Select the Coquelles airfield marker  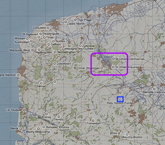(x=48, y=28)
